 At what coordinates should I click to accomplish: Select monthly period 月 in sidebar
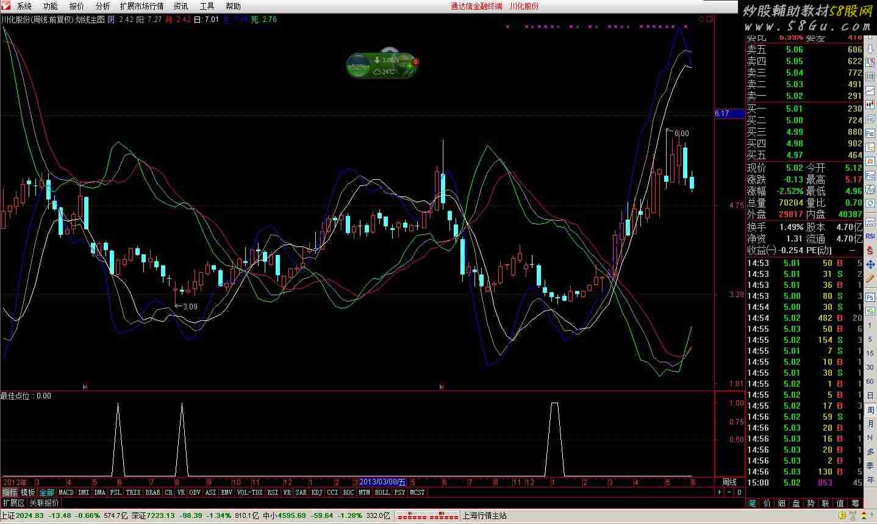click(870, 423)
